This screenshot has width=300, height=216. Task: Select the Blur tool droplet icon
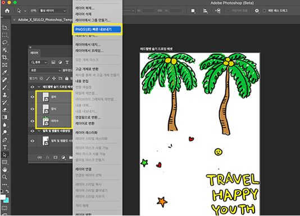click(x=5, y=125)
